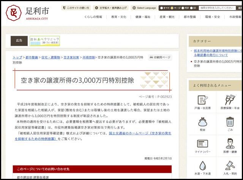Click the search submit button
Image resolution: width=243 pixels, height=180 pixels.
(x=240, y=8)
